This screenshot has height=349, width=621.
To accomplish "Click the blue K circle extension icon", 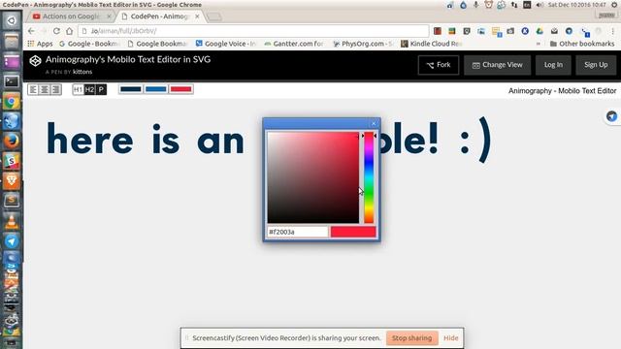I will pyautogui.click(x=525, y=31).
